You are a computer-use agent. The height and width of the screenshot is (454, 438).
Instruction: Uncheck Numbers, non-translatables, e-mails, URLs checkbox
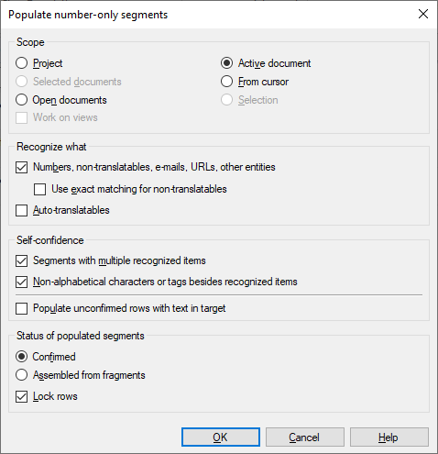(x=21, y=167)
